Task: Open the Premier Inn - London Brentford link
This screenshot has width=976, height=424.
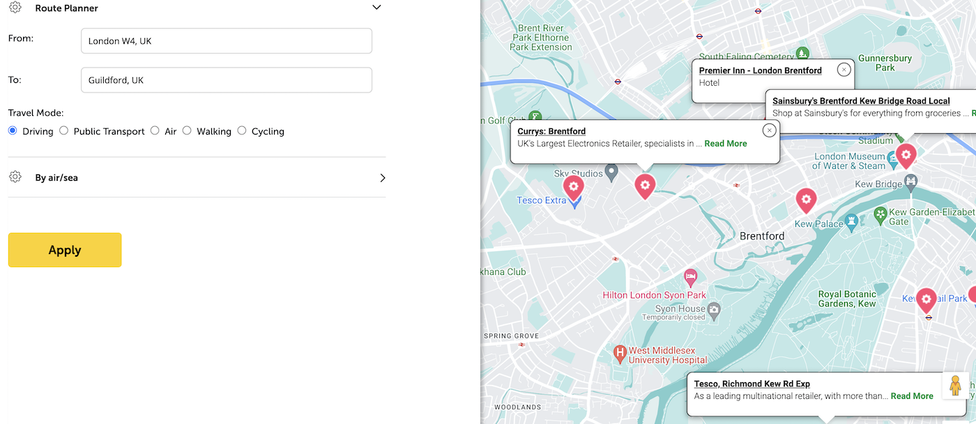Action: (761, 70)
